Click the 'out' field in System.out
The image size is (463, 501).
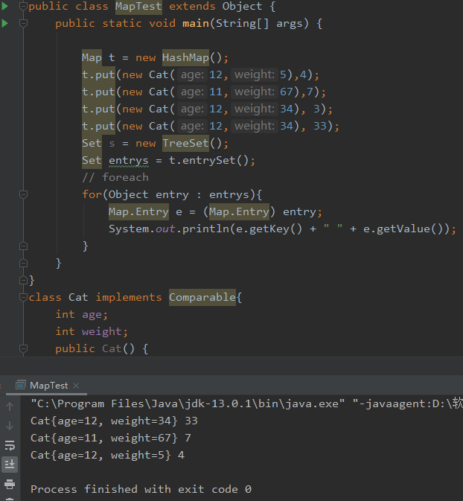[165, 229]
